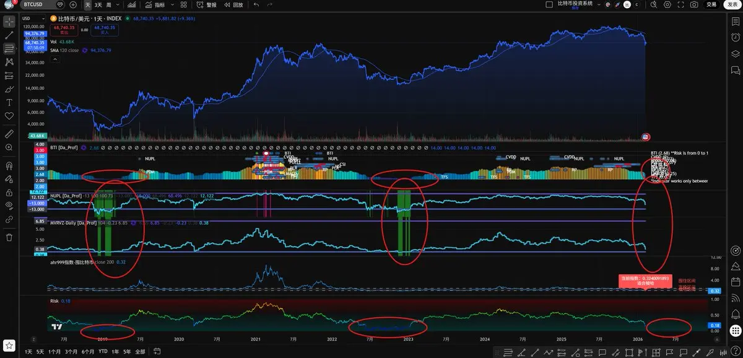Viewport: 743px width, 358px height.
Task: Select the 3天 interval
Action: pyautogui.click(x=98, y=4)
